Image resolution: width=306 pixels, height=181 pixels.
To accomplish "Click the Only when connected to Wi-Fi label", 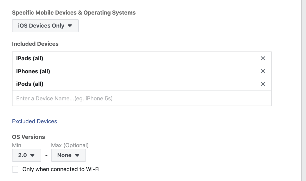I will pyautogui.click(x=61, y=169).
